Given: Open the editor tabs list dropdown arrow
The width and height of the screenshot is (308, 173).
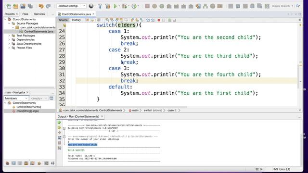Looking at the screenshot, I should [296, 14].
